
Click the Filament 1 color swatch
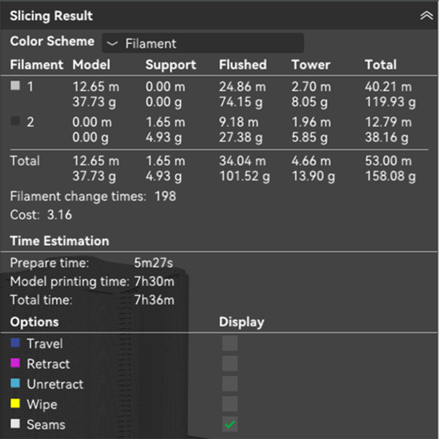click(15, 86)
